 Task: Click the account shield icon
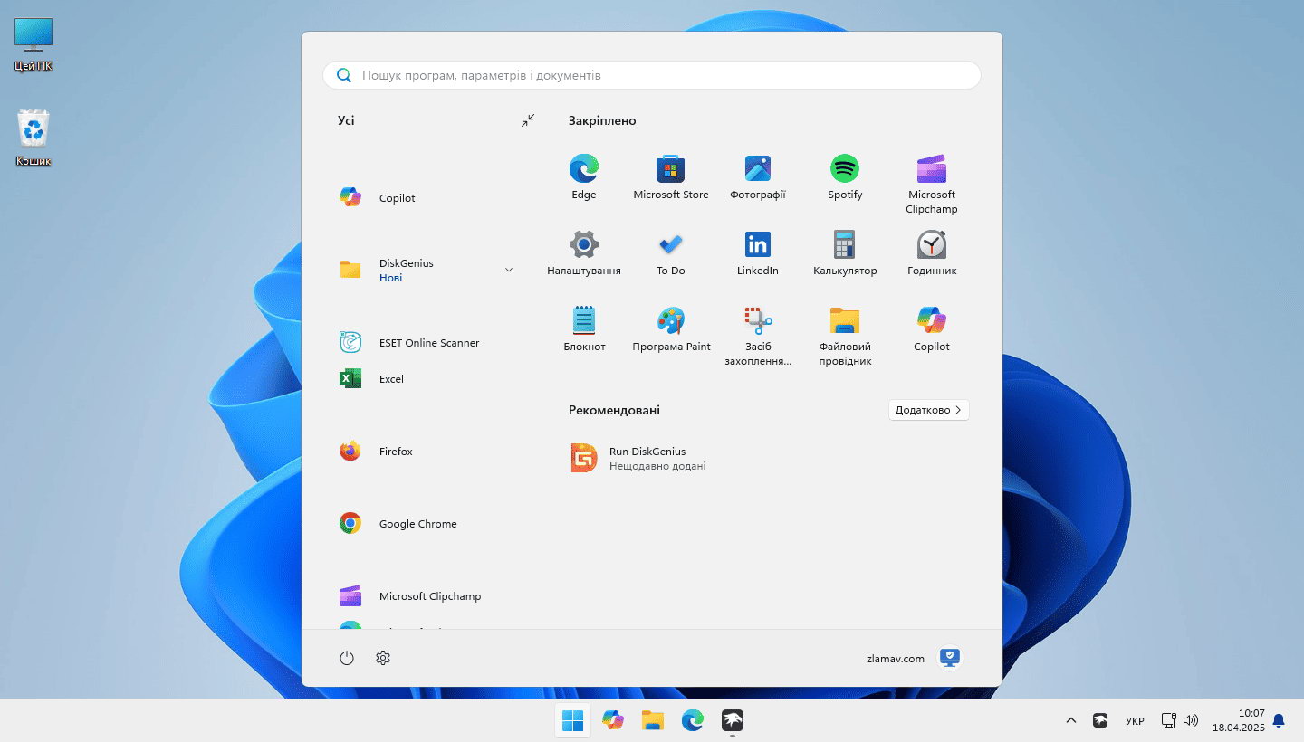pos(949,658)
